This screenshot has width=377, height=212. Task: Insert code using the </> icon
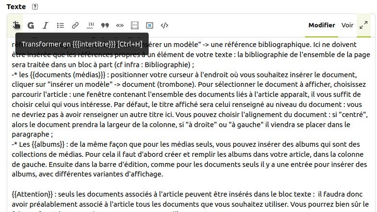click(x=165, y=25)
